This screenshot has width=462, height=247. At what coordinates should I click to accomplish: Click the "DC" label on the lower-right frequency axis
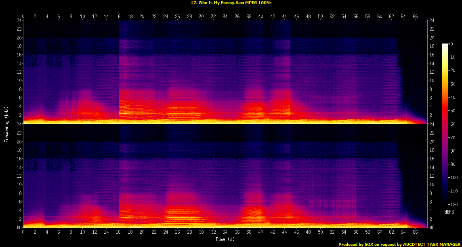click(x=432, y=227)
